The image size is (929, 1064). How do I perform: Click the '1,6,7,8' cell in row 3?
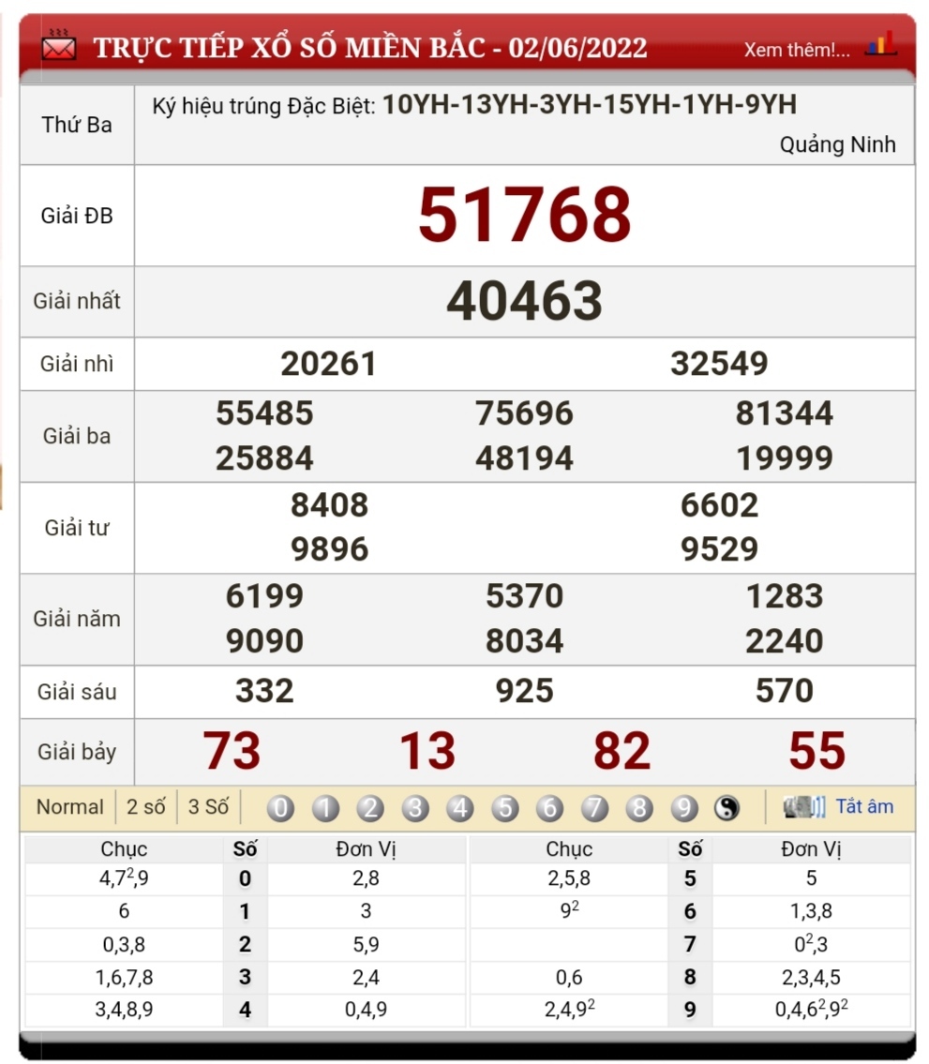[124, 977]
